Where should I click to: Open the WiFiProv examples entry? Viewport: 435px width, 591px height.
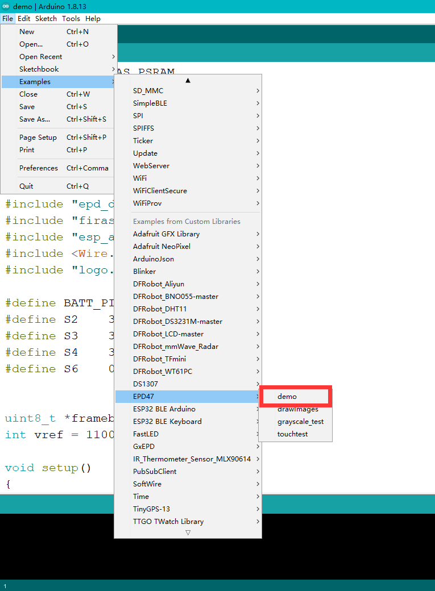pos(188,203)
